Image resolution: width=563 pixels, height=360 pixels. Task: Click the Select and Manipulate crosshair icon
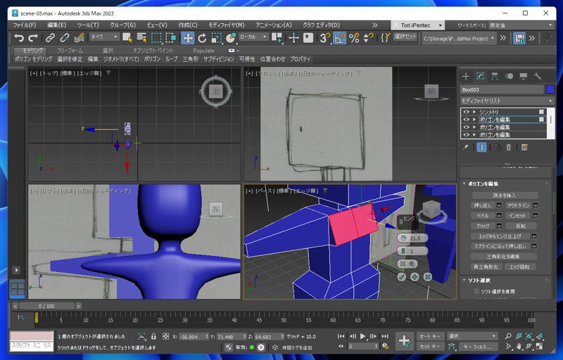[x=293, y=38]
